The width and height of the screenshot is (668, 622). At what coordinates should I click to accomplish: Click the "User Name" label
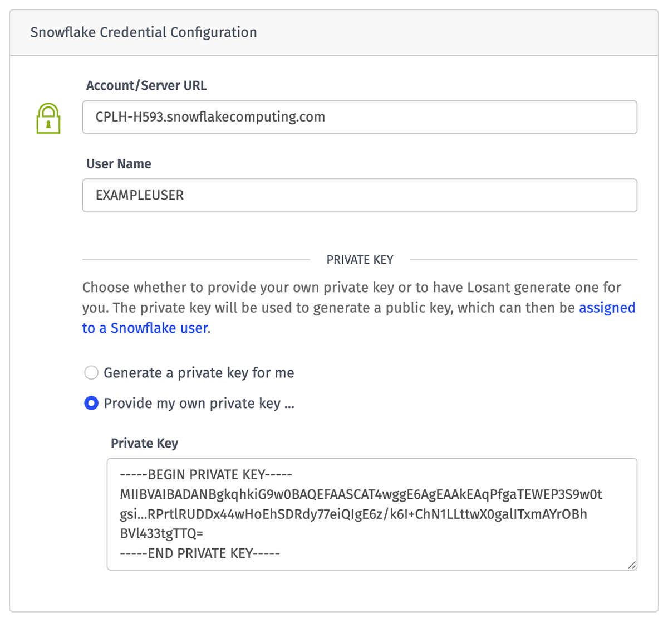118,163
